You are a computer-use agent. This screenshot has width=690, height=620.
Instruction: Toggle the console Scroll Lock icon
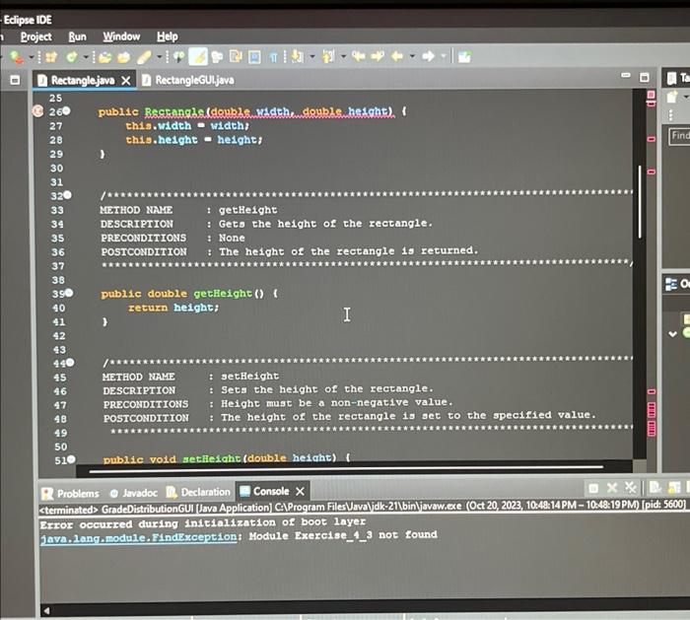point(674,487)
